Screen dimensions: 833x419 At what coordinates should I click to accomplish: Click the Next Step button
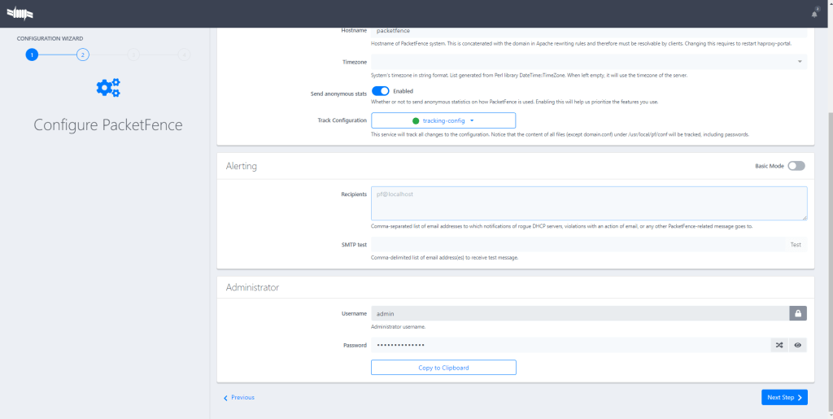(784, 397)
